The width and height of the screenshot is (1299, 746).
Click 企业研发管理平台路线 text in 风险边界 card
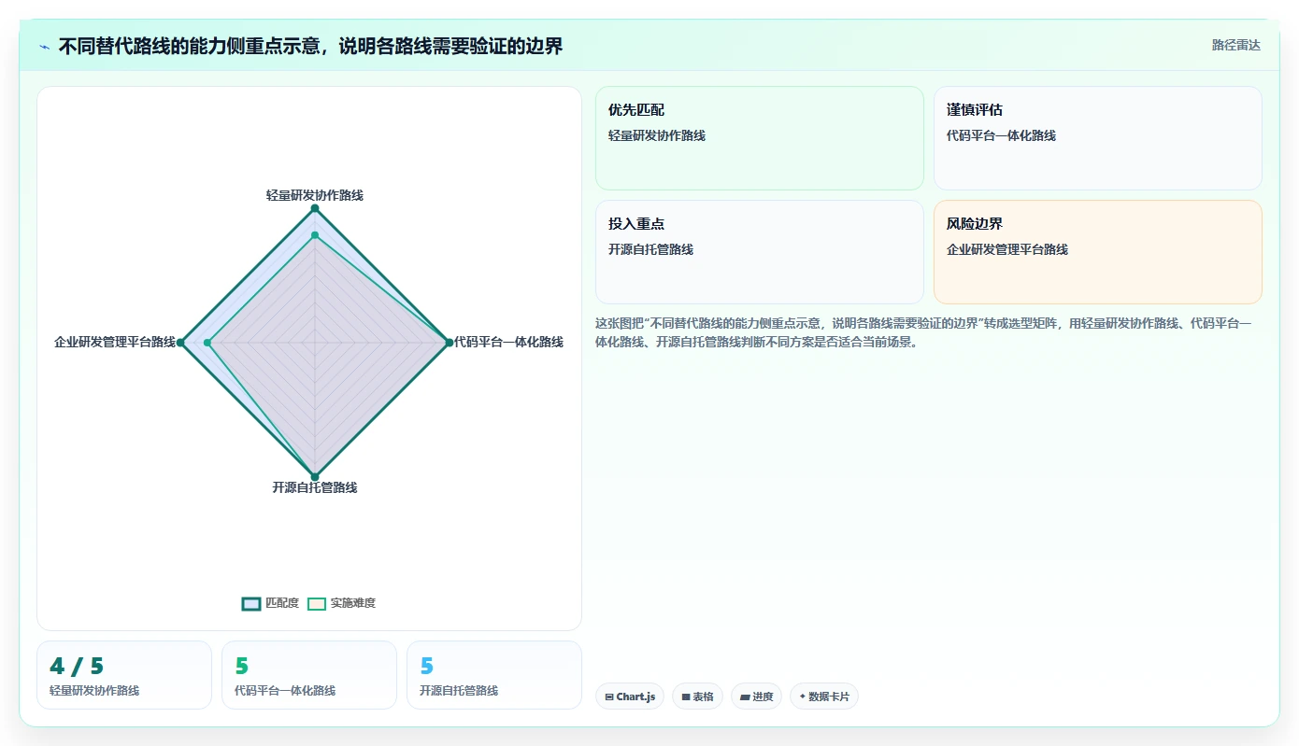click(x=1007, y=249)
